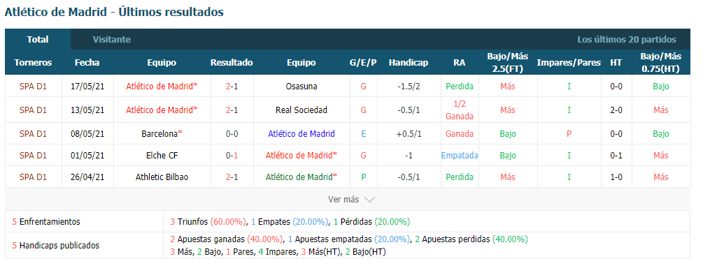
Task: Click the 0-0 result versus Barcelona
Action: pos(232,133)
